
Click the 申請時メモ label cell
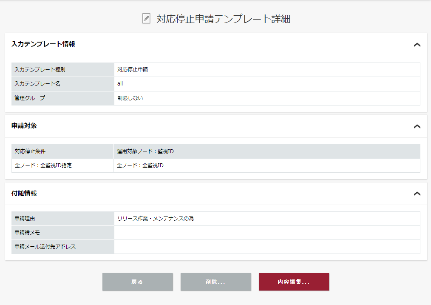(x=62, y=233)
